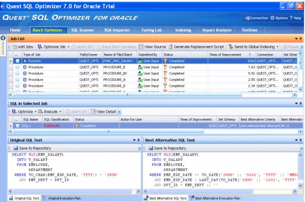305x202 pixels.
Task: Open the Tuning Lab tab
Action: coord(151,30)
